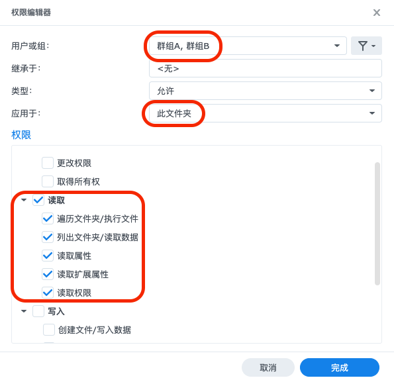
Task: Uncheck the 读取属性 checkbox
Action: (x=48, y=256)
